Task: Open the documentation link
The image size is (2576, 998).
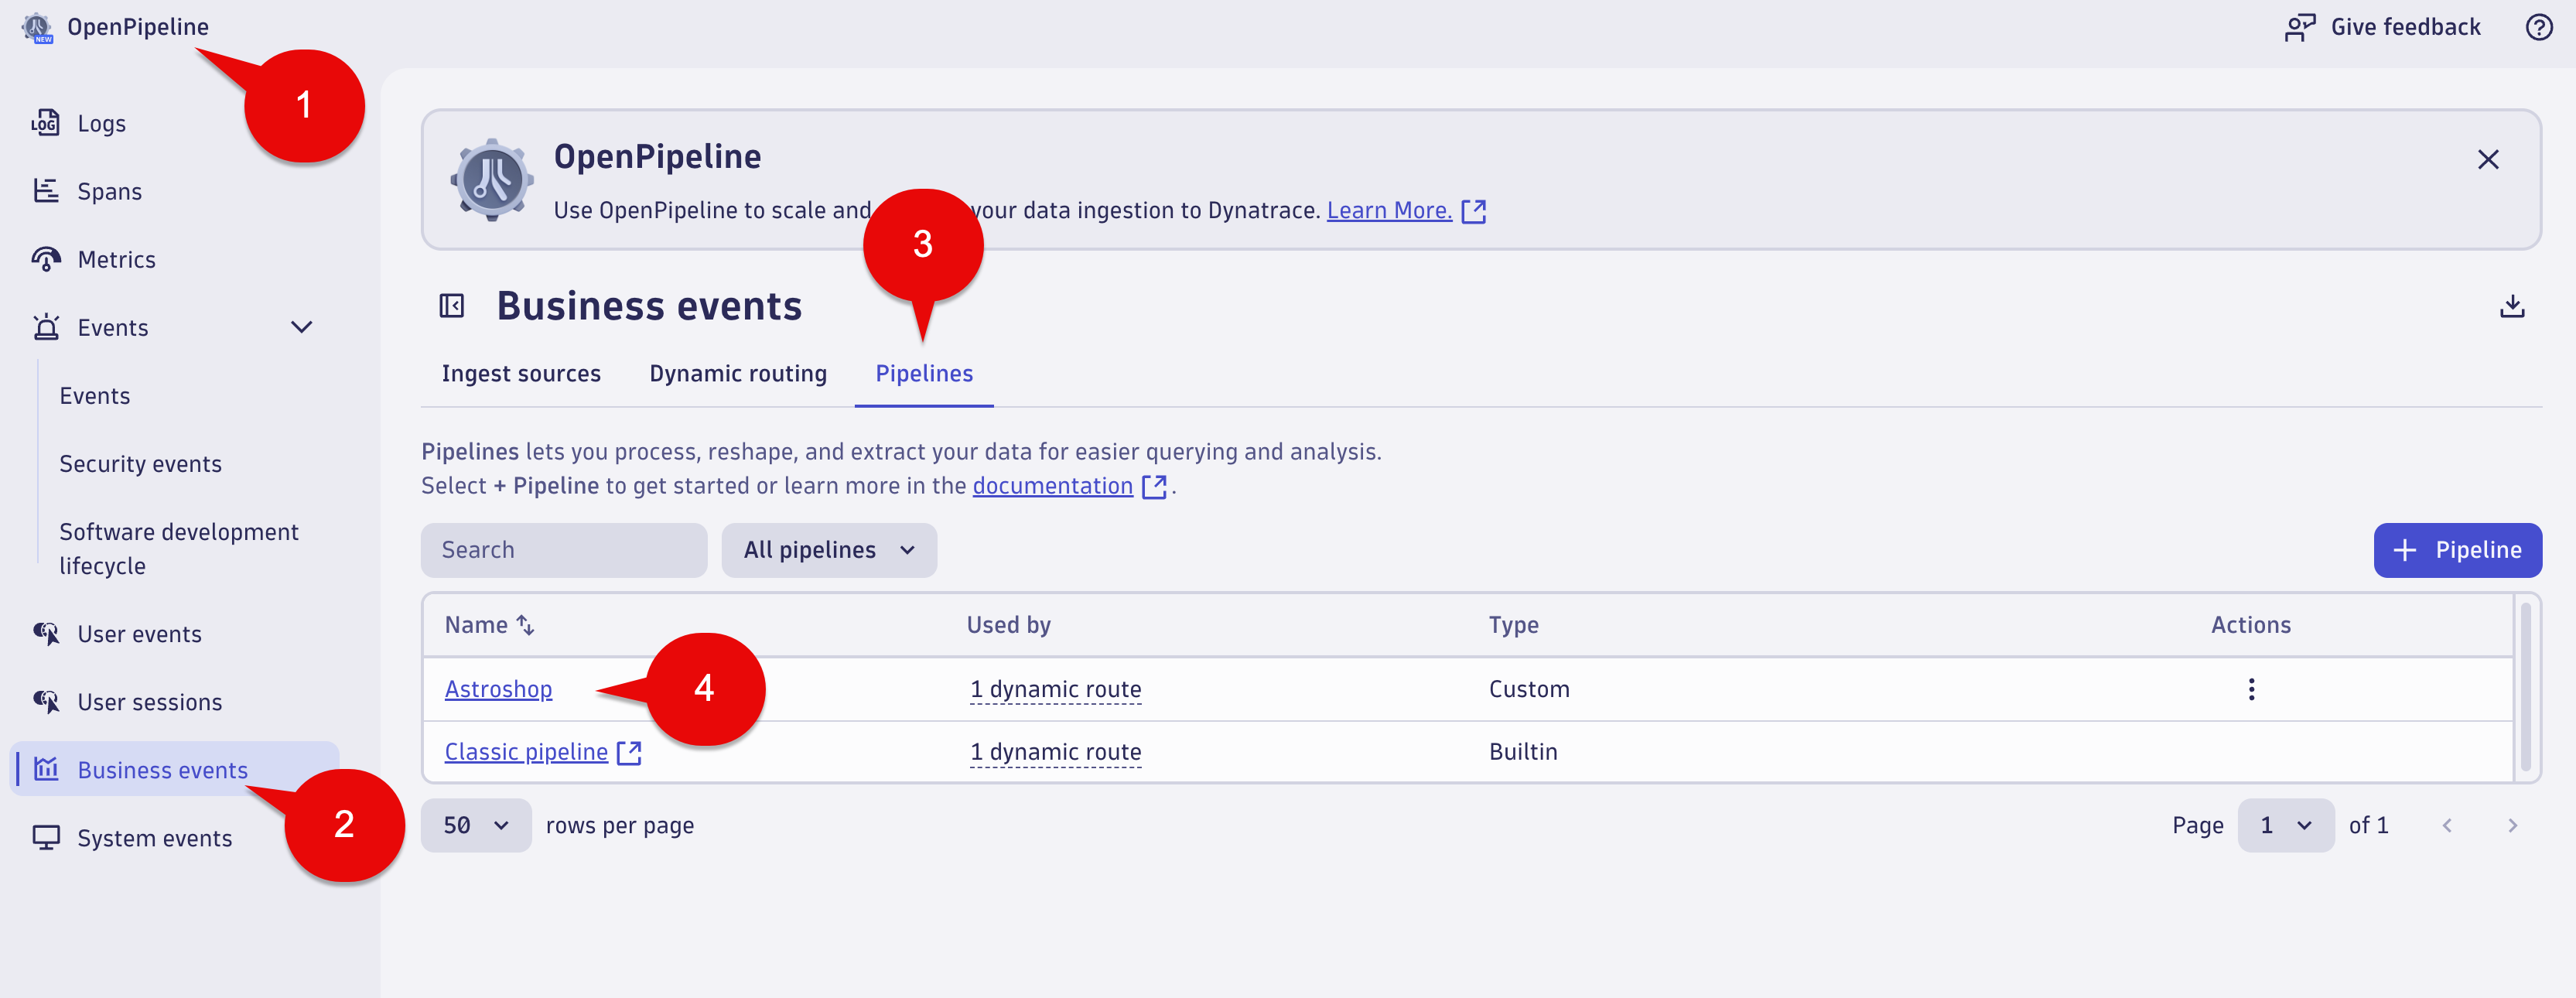Action: [x=1052, y=486]
